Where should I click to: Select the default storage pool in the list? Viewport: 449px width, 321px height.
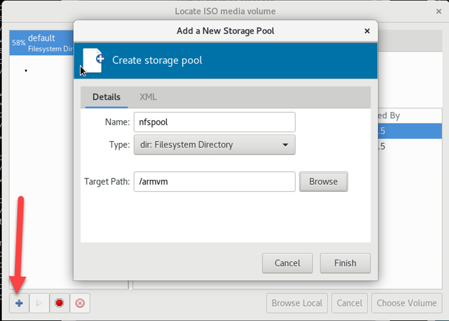[x=41, y=43]
